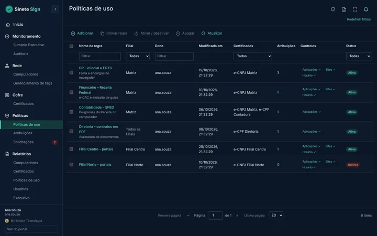Toggle the select-all checkbox in the table header
377x236 pixels.
point(71,46)
